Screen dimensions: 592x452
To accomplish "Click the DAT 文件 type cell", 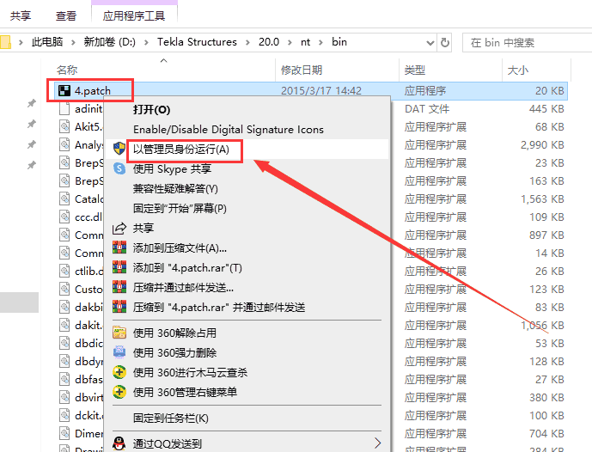I will pos(427,109).
